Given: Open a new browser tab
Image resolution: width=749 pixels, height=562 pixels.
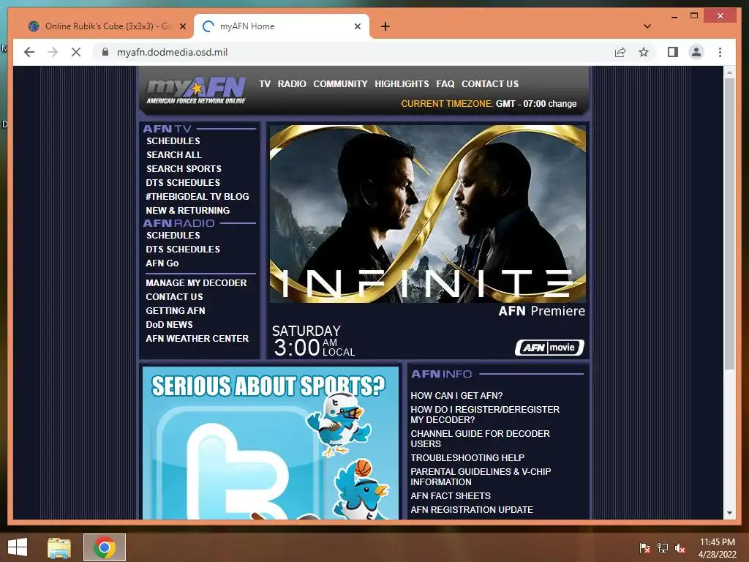Looking at the screenshot, I should tap(385, 26).
